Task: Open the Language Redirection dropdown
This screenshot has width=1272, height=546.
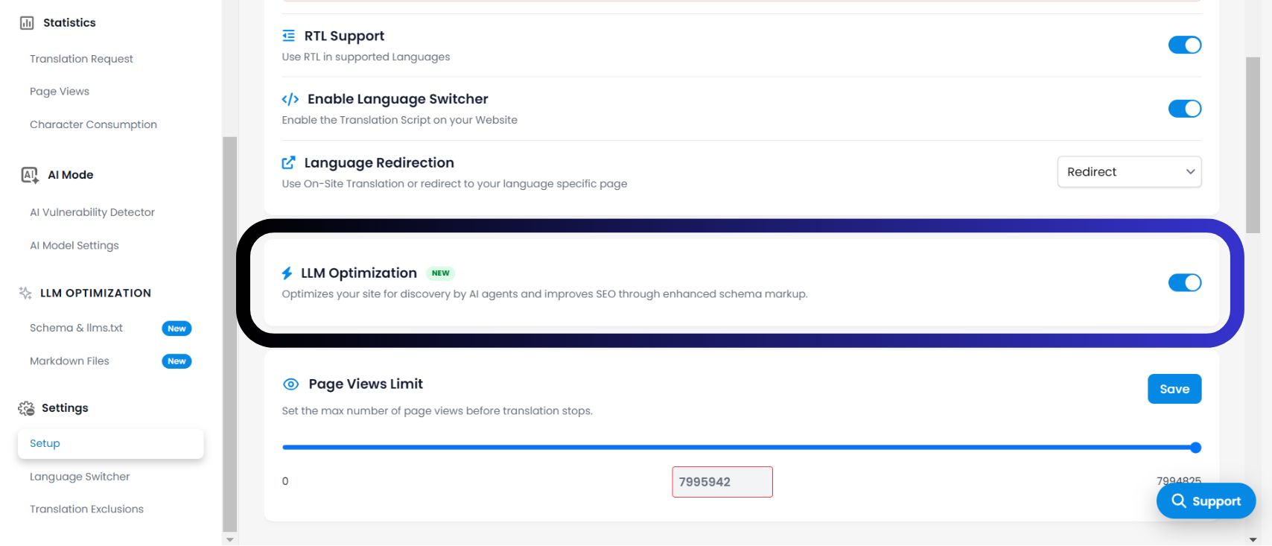Action: click(1128, 171)
